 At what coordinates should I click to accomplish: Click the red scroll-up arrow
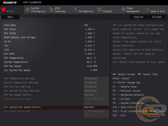(x=110, y=26)
